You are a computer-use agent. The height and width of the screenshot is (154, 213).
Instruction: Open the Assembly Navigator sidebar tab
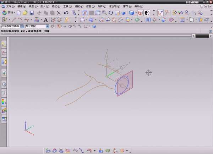(x=4, y=45)
